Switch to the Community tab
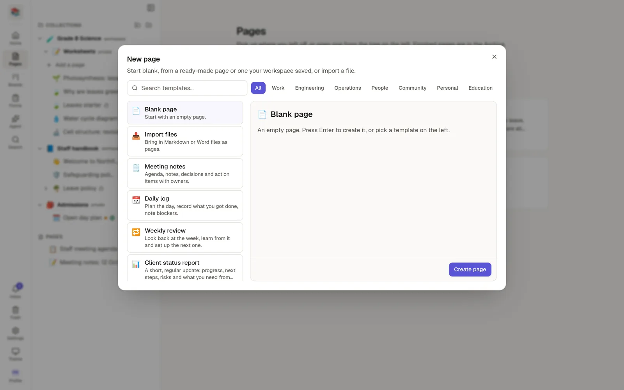This screenshot has height=390, width=624. (x=412, y=88)
